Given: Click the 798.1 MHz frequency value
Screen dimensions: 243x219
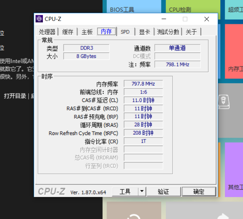Looking at the screenshot, I should click(177, 64).
